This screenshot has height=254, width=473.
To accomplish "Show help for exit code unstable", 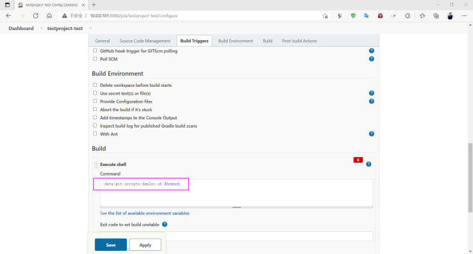I will (x=164, y=225).
